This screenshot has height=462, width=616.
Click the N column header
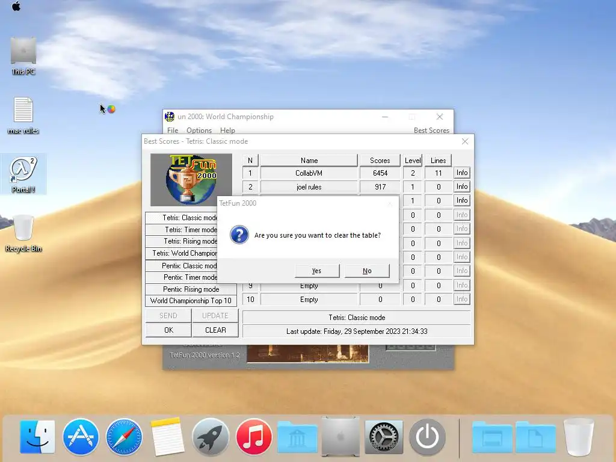pos(250,160)
